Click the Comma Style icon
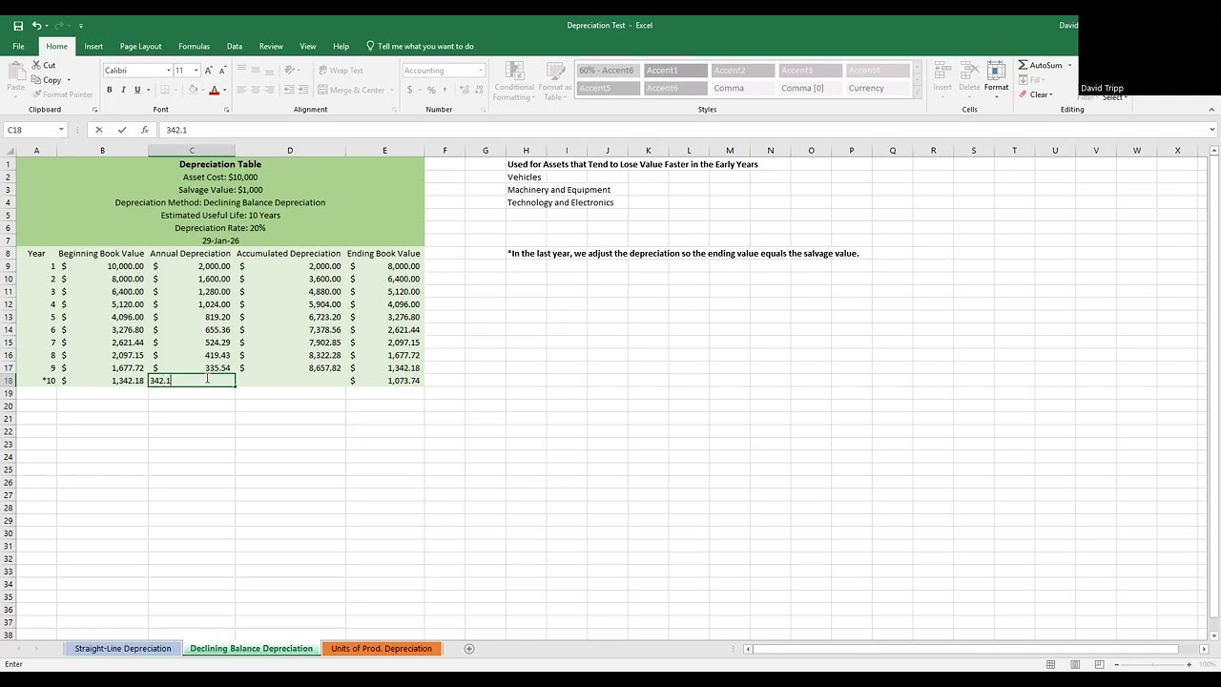The image size is (1221, 687). click(x=445, y=90)
